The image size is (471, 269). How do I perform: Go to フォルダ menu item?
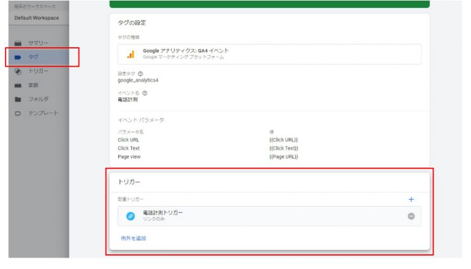coord(38,99)
